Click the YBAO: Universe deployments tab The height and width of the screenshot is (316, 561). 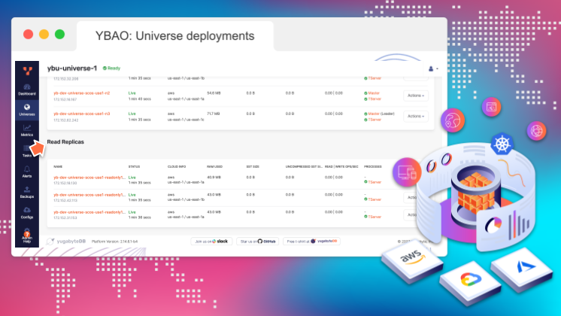[x=175, y=36]
